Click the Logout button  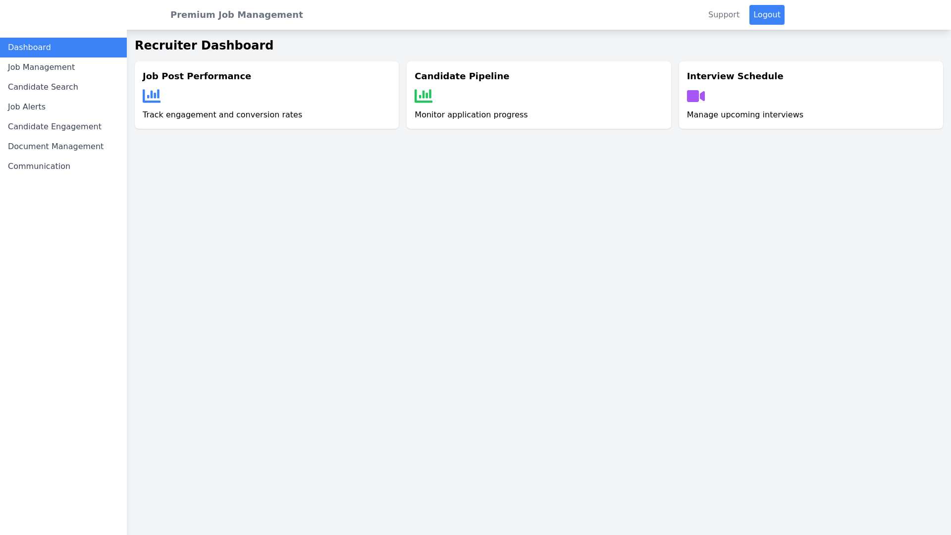pos(766,14)
